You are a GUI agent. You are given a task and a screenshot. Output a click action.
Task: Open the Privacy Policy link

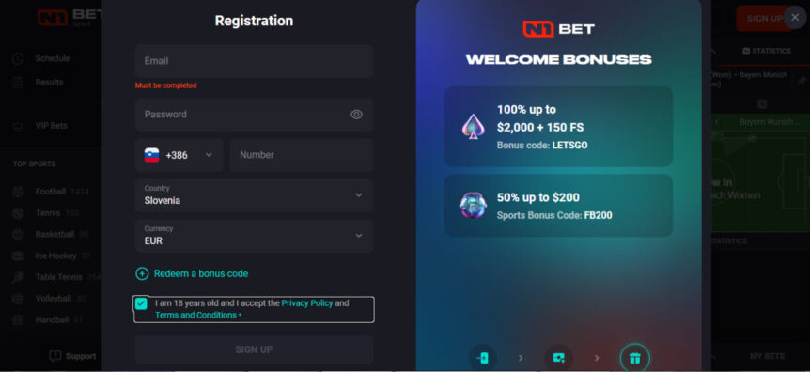point(307,303)
